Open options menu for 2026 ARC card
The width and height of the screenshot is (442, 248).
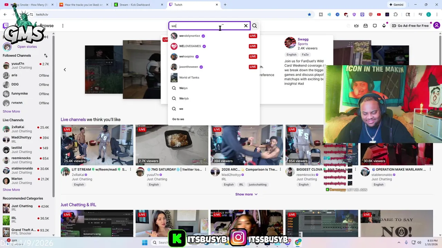coord(280,169)
